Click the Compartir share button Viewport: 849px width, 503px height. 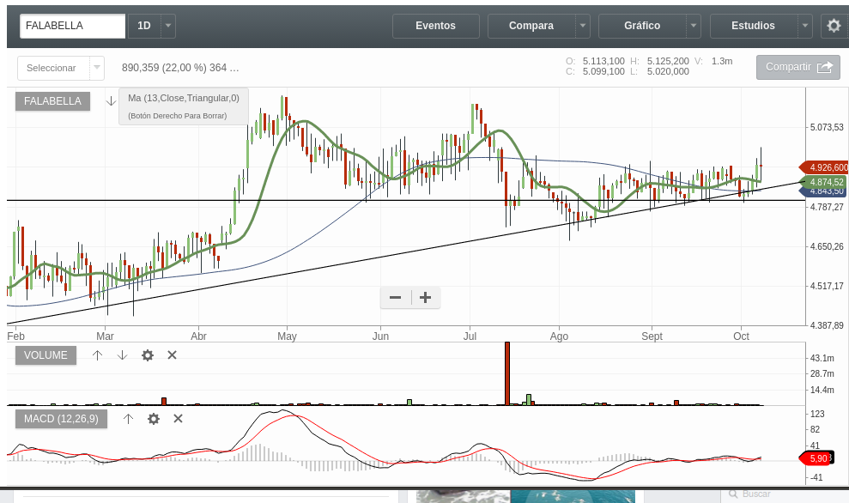tap(797, 67)
